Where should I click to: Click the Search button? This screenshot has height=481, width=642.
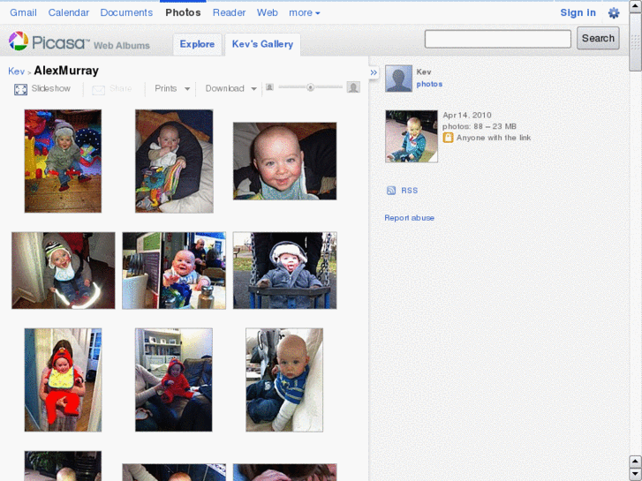[x=598, y=38]
